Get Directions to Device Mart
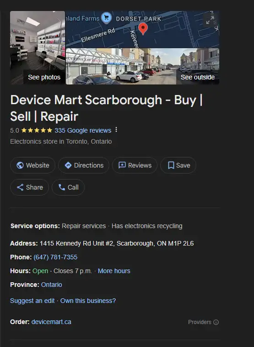 tap(84, 165)
